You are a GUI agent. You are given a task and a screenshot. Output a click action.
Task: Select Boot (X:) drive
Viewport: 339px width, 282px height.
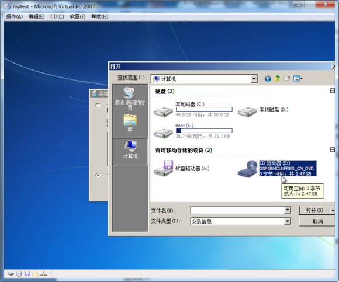point(193,131)
